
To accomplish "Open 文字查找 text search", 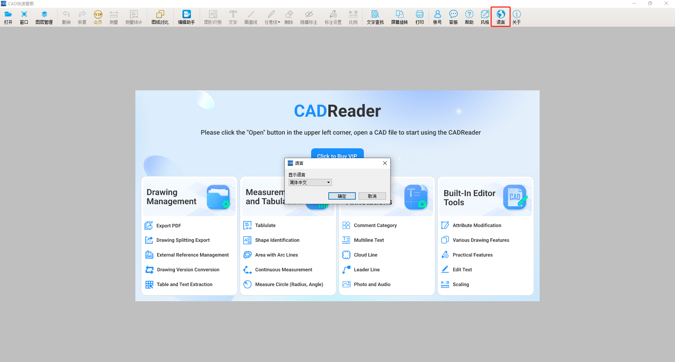I will (x=375, y=17).
